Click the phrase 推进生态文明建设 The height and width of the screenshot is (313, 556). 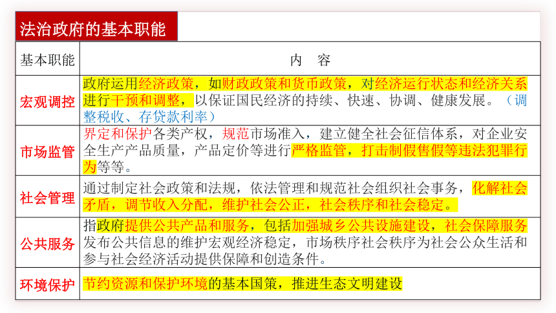[x=347, y=283]
